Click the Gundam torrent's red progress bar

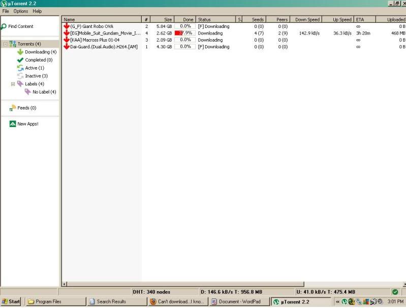coord(185,33)
